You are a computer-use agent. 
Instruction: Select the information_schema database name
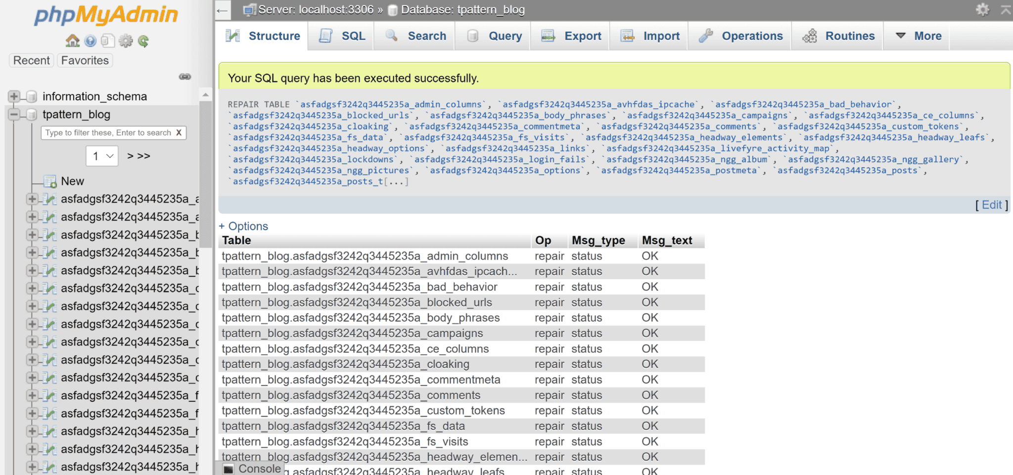[94, 96]
